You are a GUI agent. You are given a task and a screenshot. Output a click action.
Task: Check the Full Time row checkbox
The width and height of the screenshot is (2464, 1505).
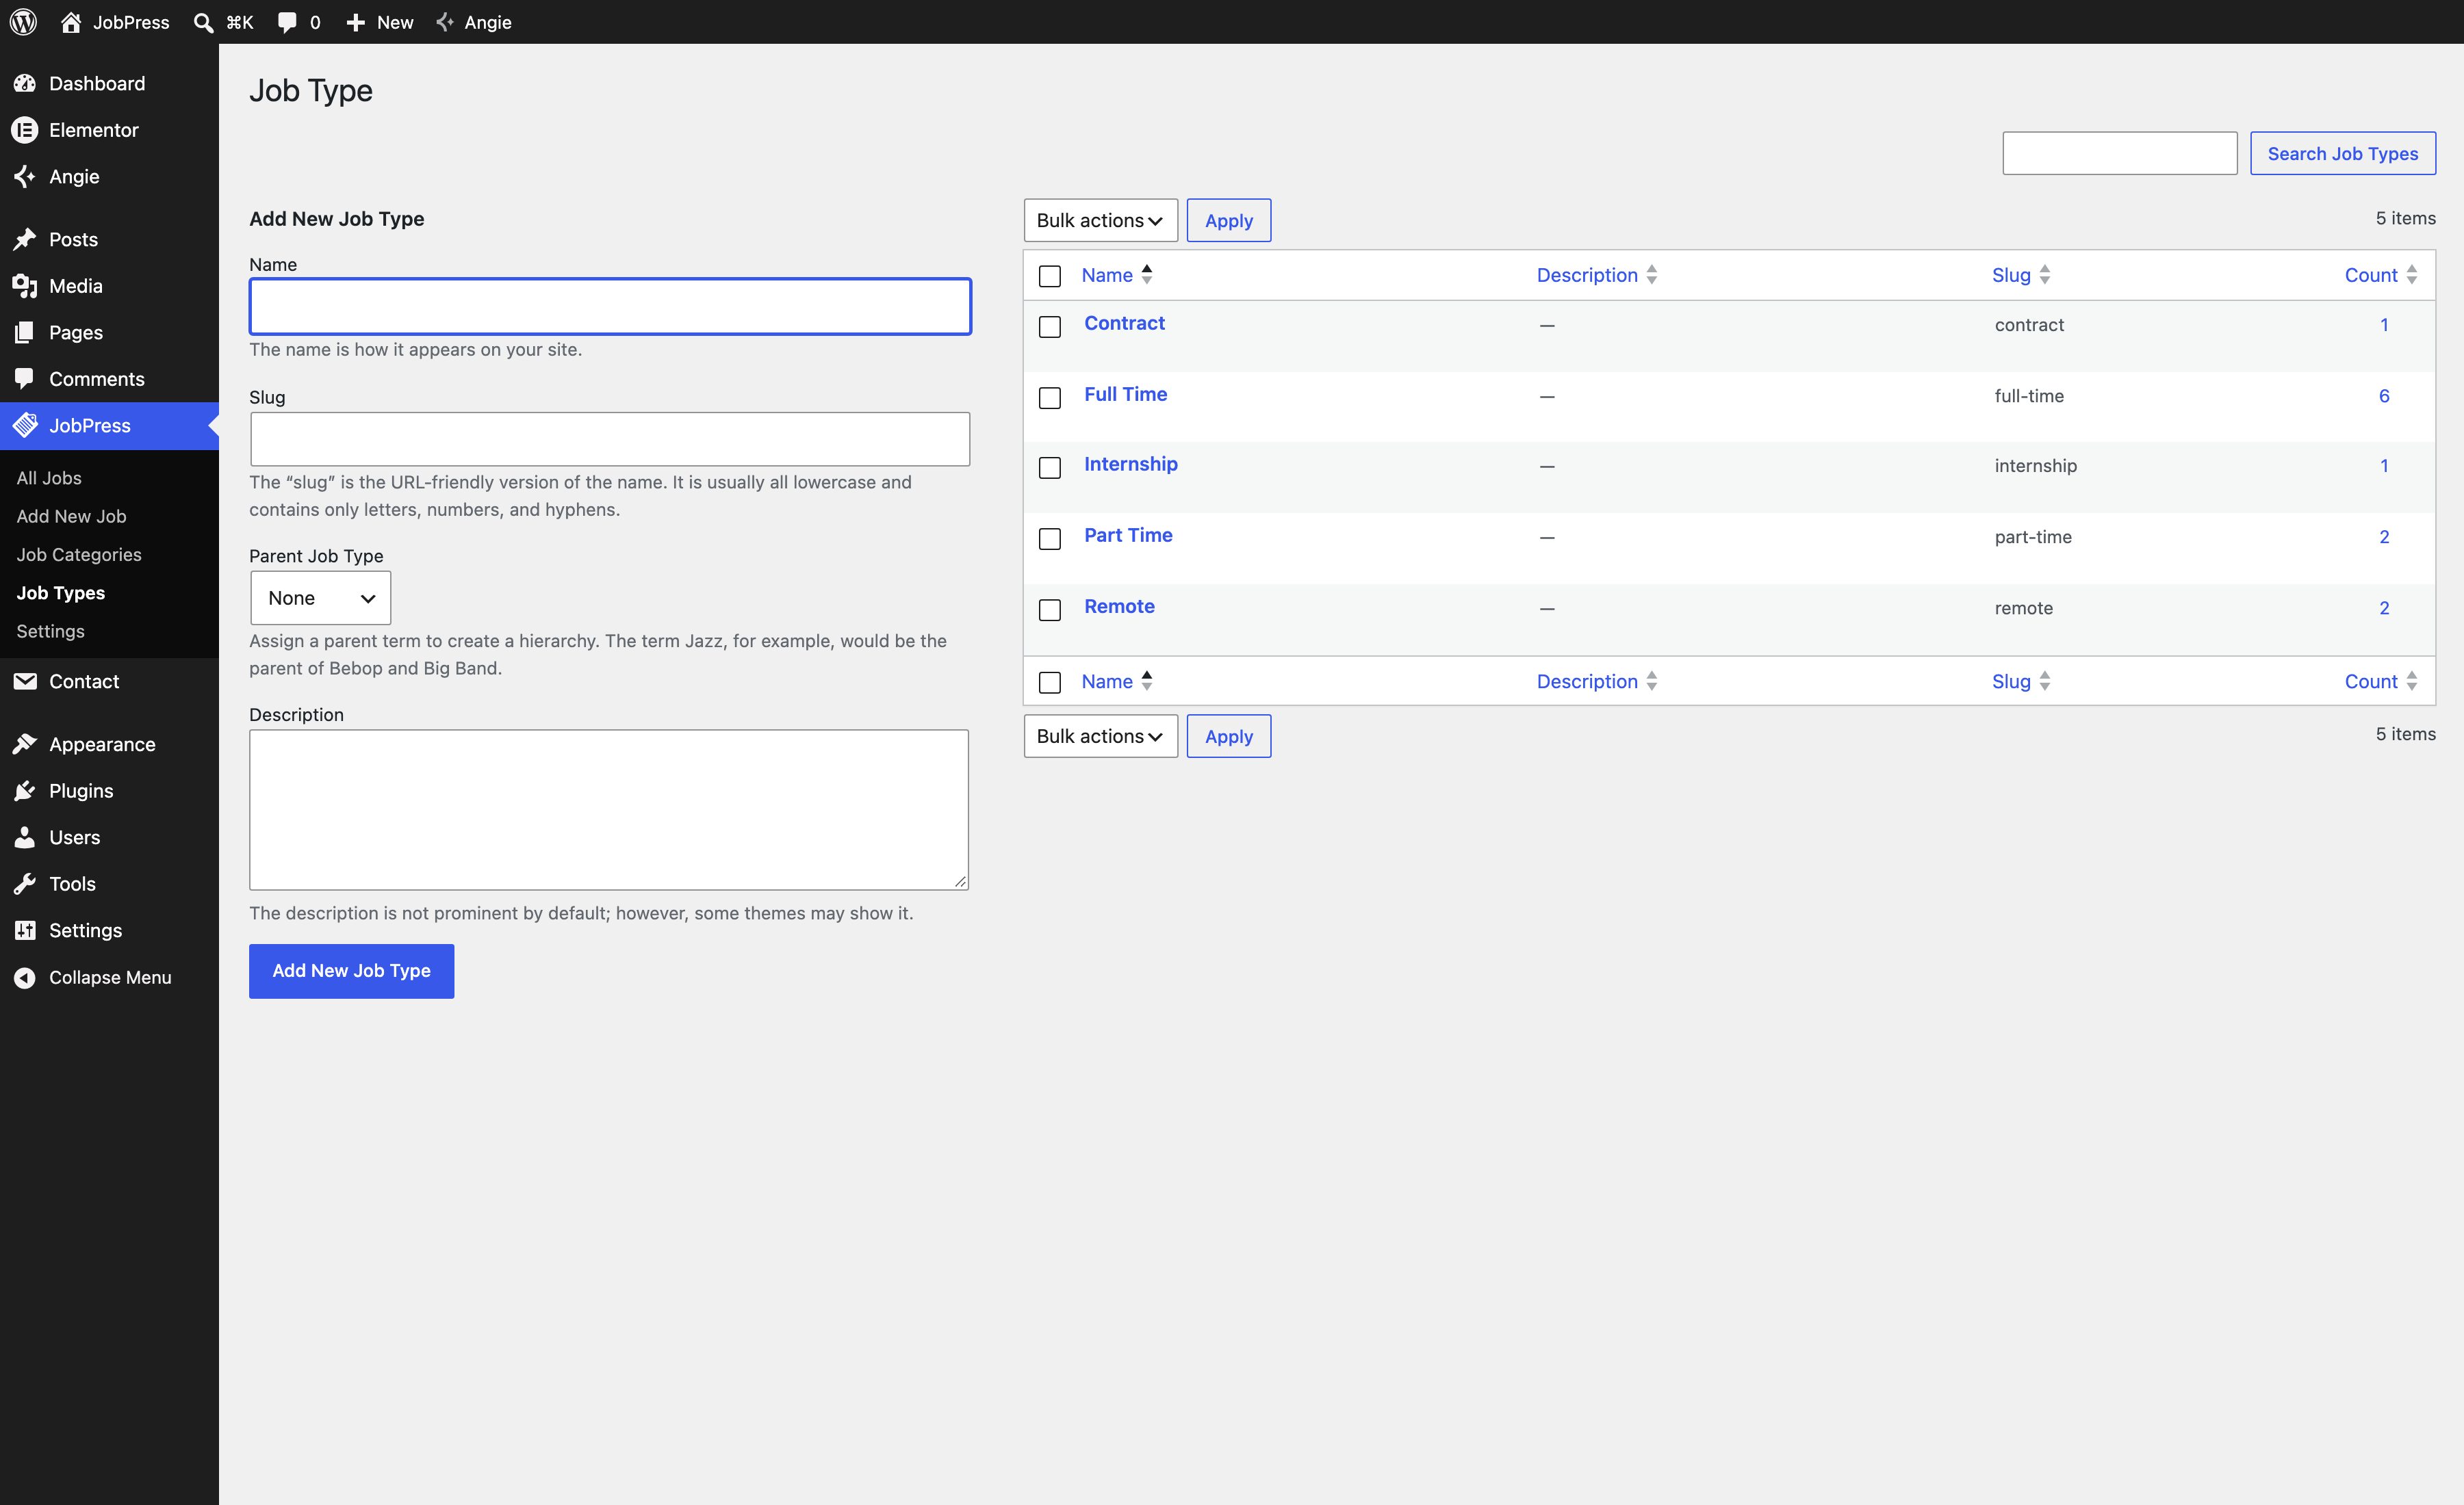click(1050, 397)
